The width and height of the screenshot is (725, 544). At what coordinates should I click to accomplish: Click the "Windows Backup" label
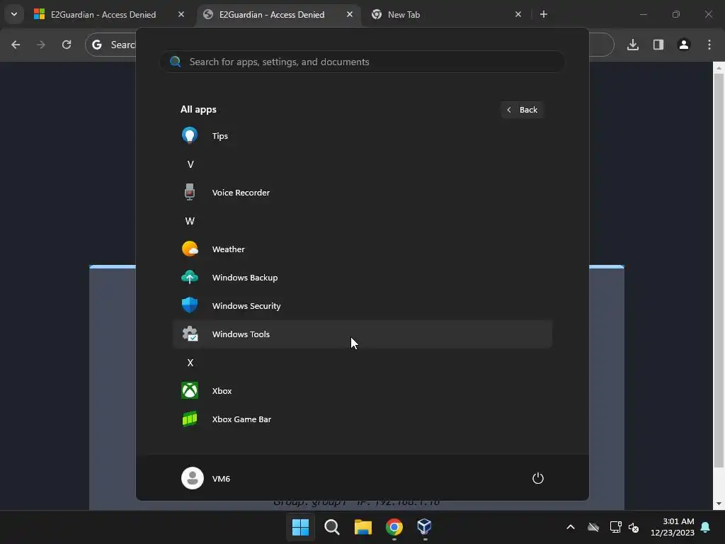click(245, 278)
